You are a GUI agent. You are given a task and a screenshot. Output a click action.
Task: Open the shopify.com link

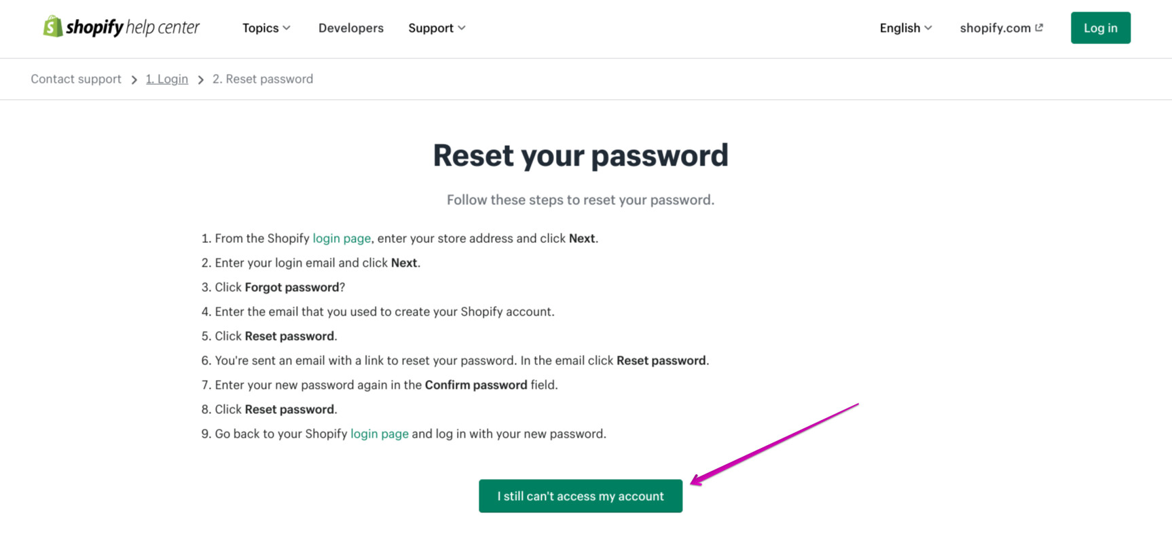click(x=995, y=28)
